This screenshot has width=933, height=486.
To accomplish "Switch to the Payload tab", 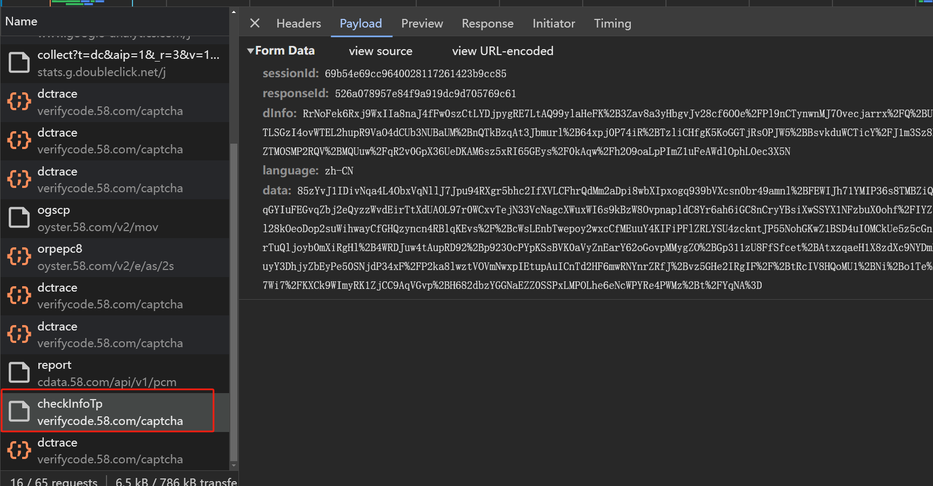I will coord(361,23).
